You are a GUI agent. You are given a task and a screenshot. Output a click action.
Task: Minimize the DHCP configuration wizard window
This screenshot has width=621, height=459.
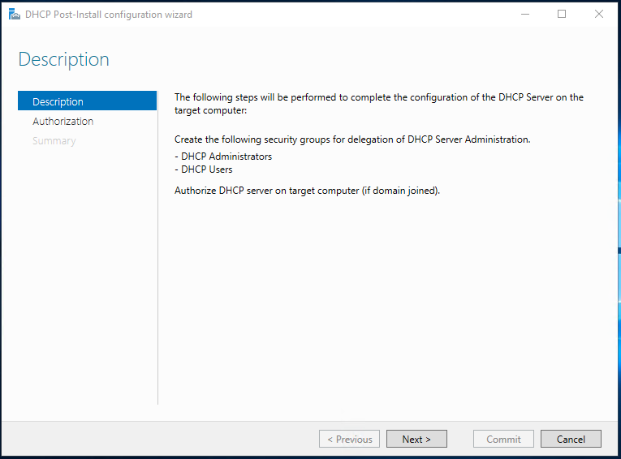(x=524, y=15)
